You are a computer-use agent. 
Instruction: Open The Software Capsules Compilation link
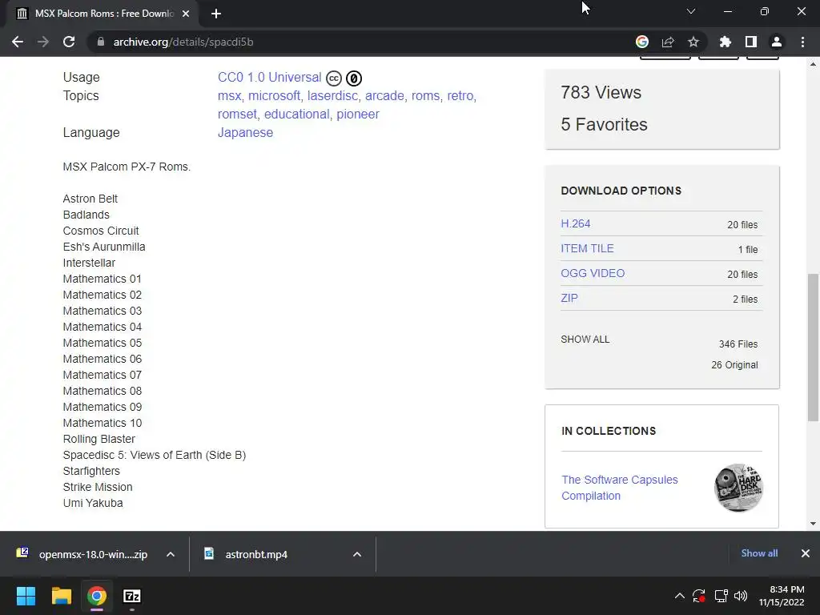pos(620,488)
